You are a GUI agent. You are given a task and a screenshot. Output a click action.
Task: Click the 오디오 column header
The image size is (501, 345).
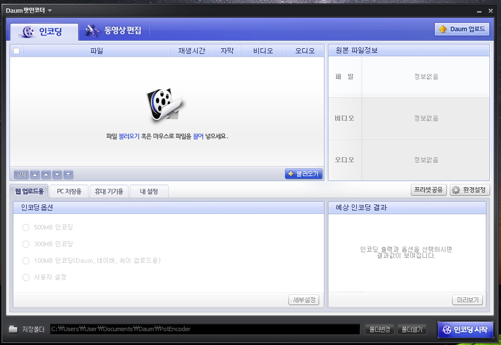coord(304,51)
